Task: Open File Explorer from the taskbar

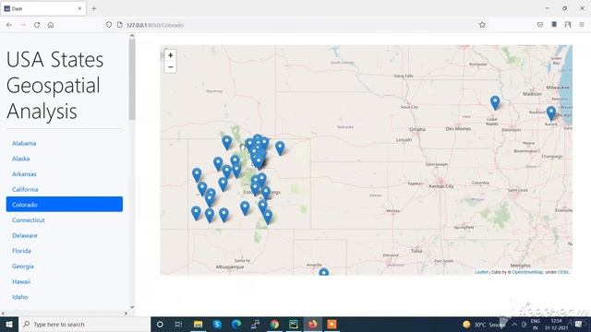Action: pyautogui.click(x=198, y=324)
